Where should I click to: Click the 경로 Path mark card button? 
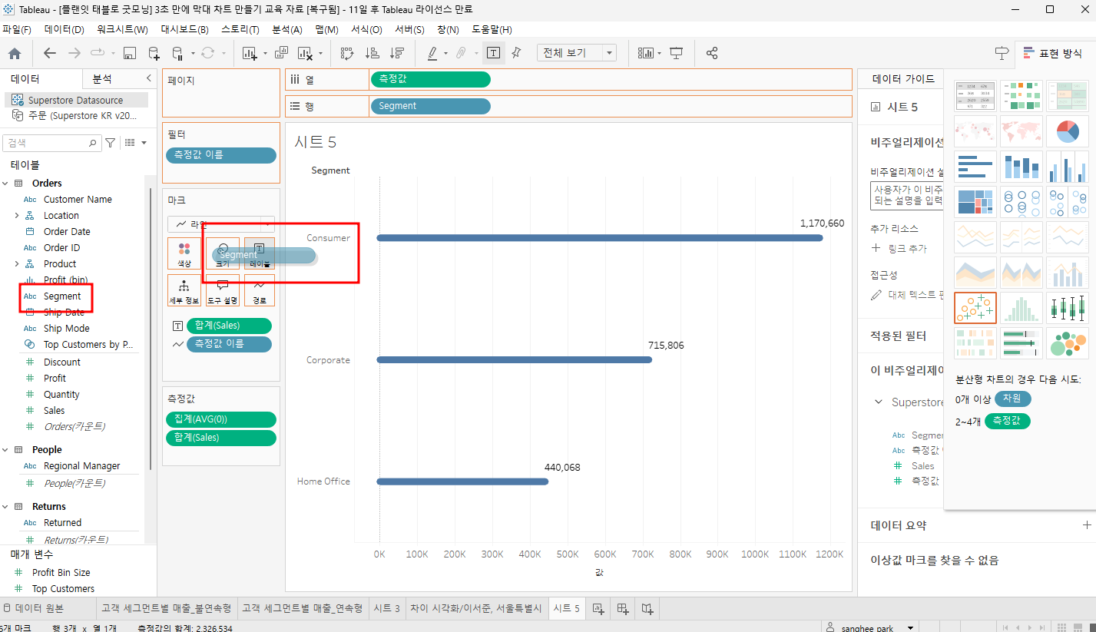point(260,290)
